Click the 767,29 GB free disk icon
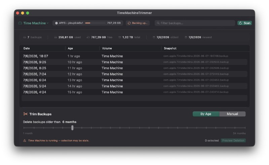269x165 pixels. (x=88, y=37)
